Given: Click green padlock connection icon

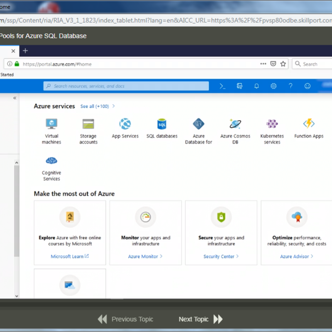Looking at the screenshot, I should coord(17,64).
